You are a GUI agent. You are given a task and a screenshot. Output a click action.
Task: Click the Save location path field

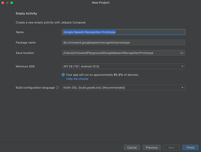121,53
